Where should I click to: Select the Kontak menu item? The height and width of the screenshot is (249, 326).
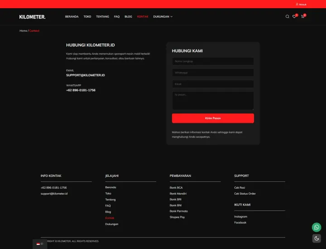click(143, 17)
